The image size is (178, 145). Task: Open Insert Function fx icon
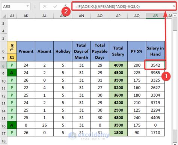[66, 6]
